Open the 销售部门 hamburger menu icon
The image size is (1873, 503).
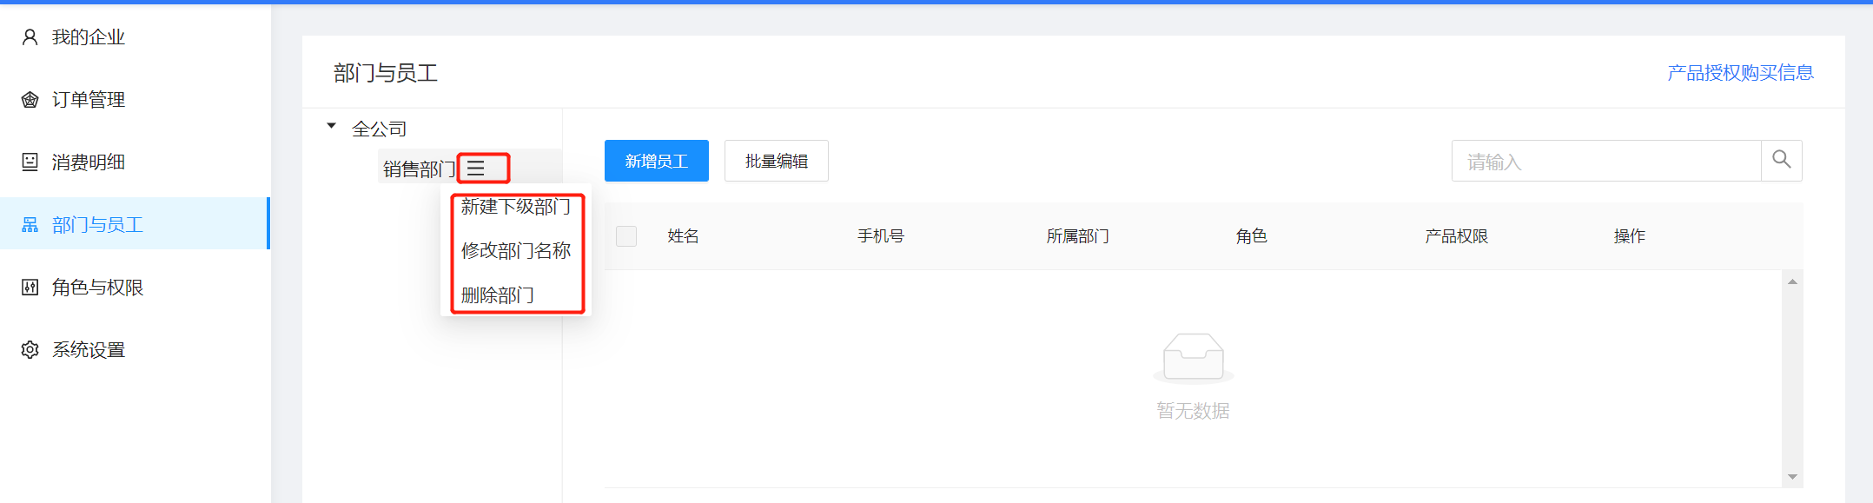(x=476, y=168)
